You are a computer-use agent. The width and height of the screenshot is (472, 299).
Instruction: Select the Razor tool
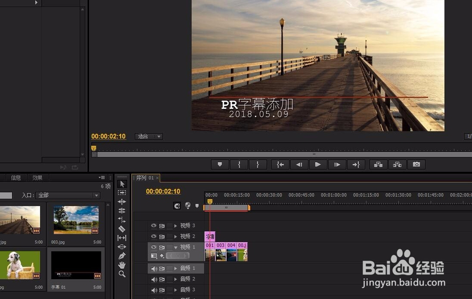click(122, 229)
